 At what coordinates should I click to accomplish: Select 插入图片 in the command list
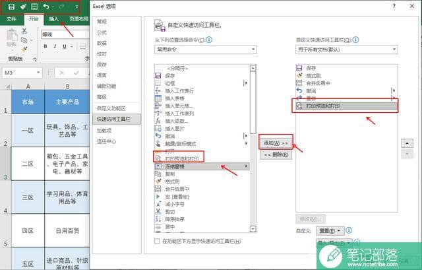[202, 129]
